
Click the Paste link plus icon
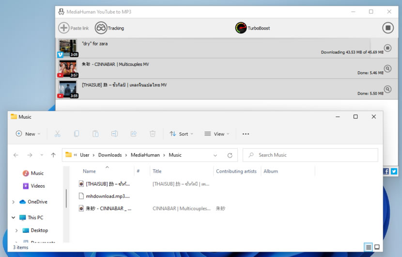(x=63, y=28)
